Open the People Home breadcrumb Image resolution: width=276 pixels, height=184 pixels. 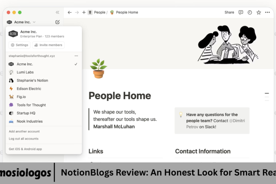pyautogui.click(x=127, y=12)
